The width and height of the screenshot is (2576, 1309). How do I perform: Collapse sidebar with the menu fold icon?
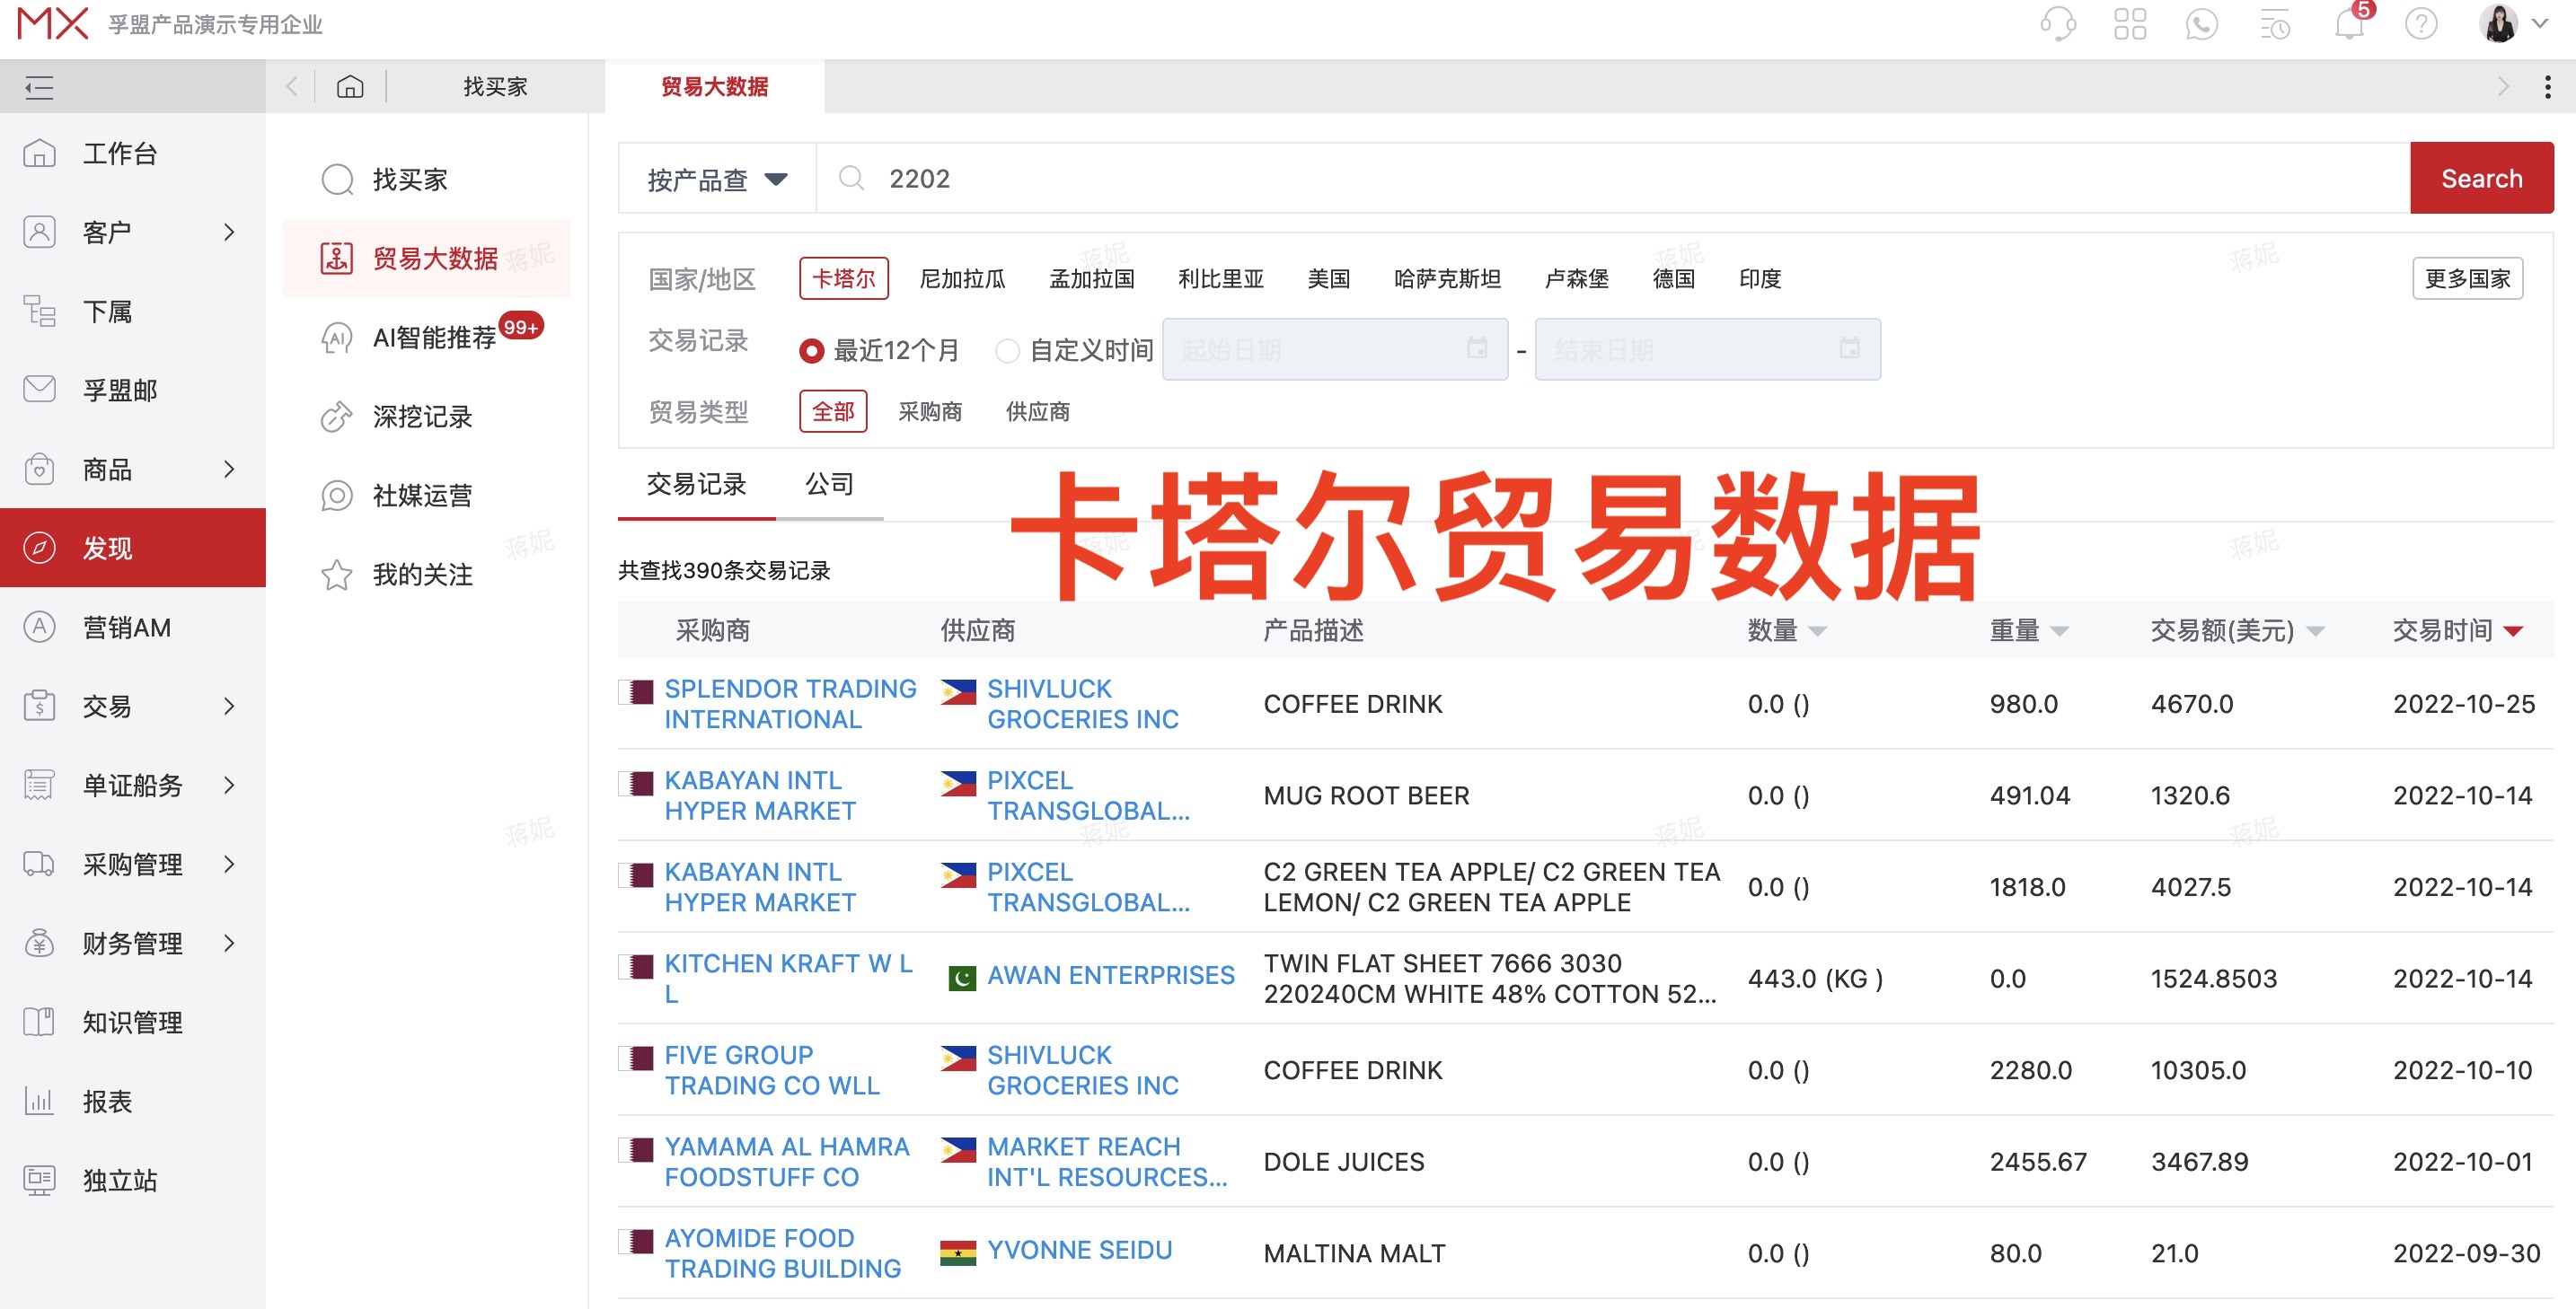click(x=39, y=87)
